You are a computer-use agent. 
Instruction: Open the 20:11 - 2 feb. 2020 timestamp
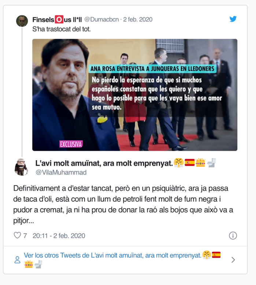click(x=59, y=236)
